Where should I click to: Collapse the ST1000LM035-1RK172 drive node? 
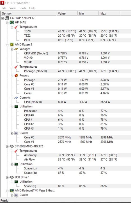pyautogui.click(x=7, y=147)
